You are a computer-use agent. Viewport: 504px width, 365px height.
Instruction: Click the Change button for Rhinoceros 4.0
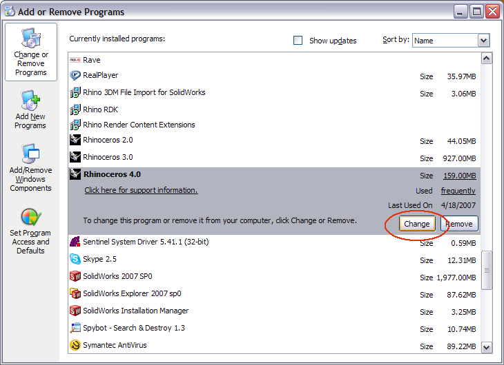417,224
